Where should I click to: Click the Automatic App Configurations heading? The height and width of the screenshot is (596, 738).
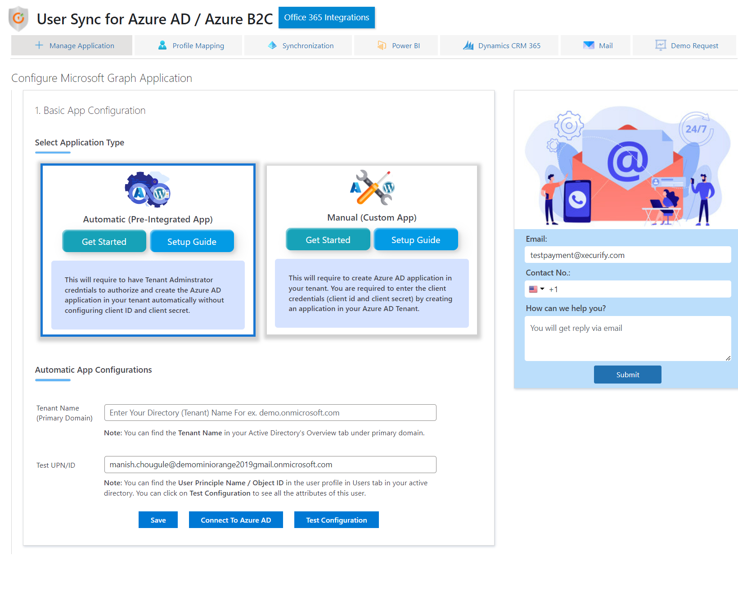coord(94,370)
